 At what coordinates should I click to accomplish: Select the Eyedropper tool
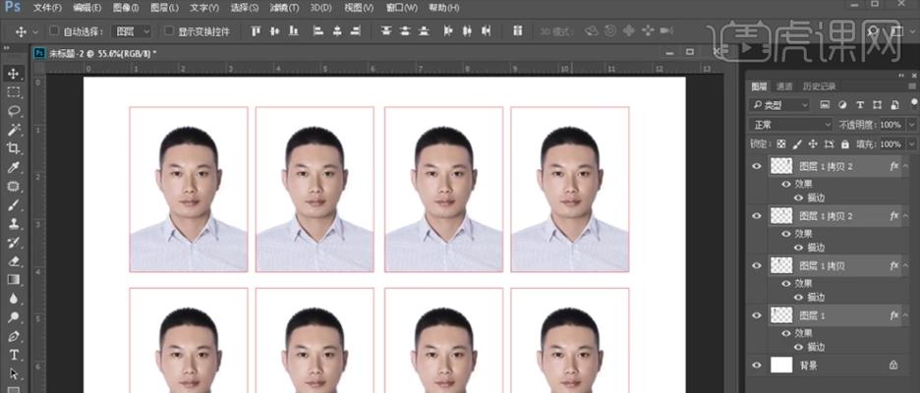[14, 167]
